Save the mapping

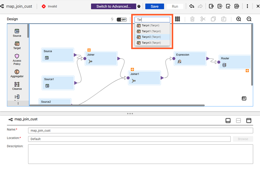coord(154,6)
